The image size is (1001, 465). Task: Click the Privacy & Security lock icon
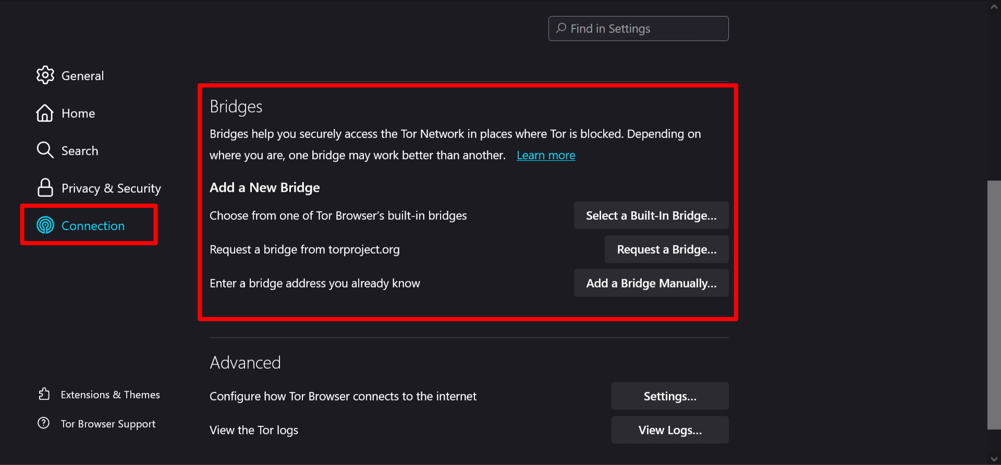coord(45,187)
